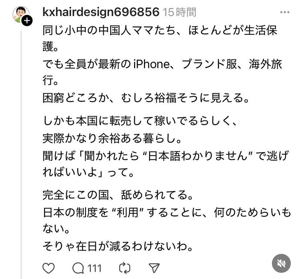This screenshot has width=301, height=279.
Task: Follow the user via the plus badge
Action: pos(27,20)
